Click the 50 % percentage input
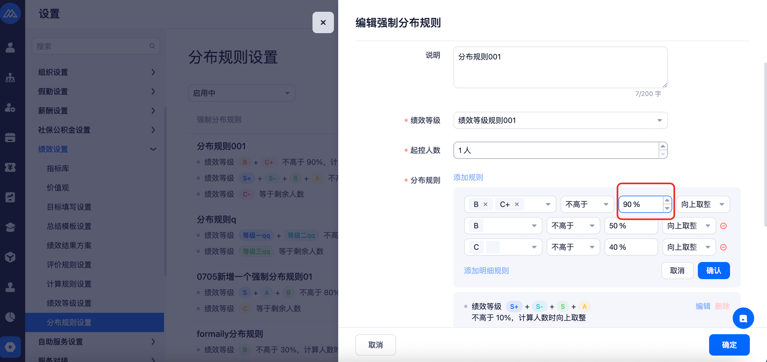The image size is (767, 362). [631, 226]
